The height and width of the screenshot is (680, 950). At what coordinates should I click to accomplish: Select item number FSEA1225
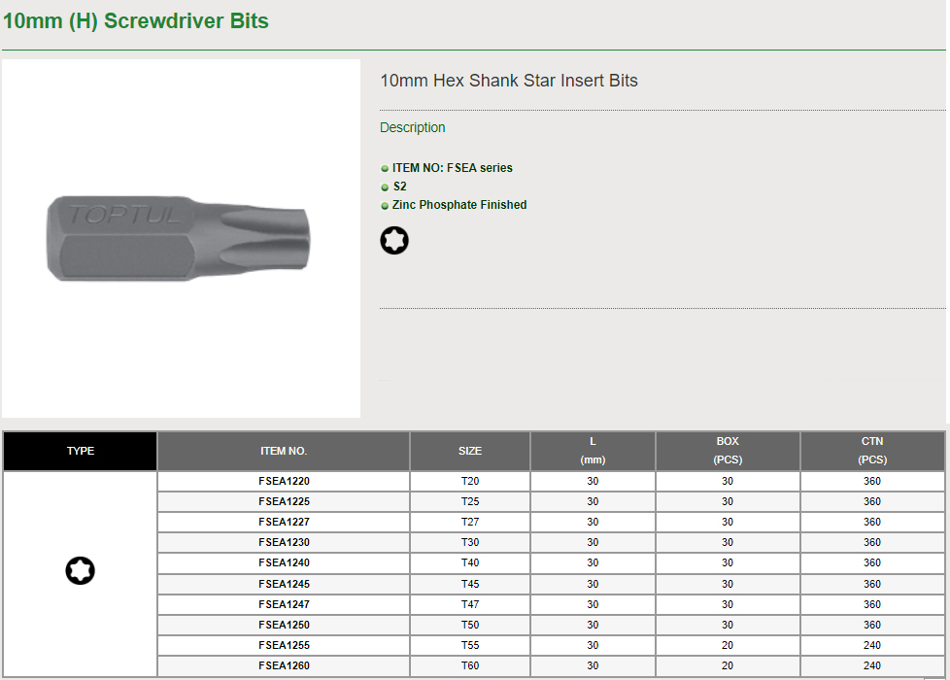[284, 502]
